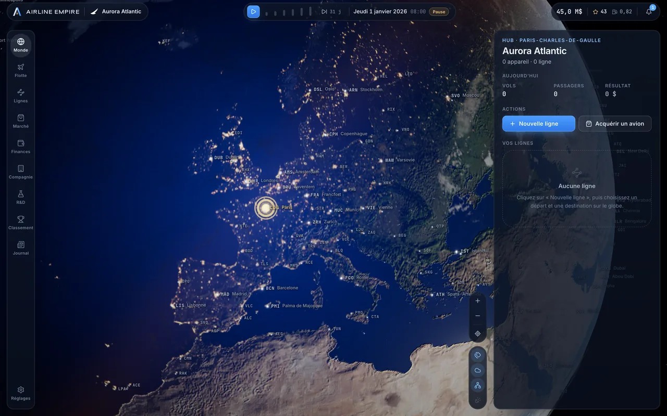Select the PMI Palma de Majorque airport
The width and height of the screenshot is (667, 416).
[x=294, y=306]
